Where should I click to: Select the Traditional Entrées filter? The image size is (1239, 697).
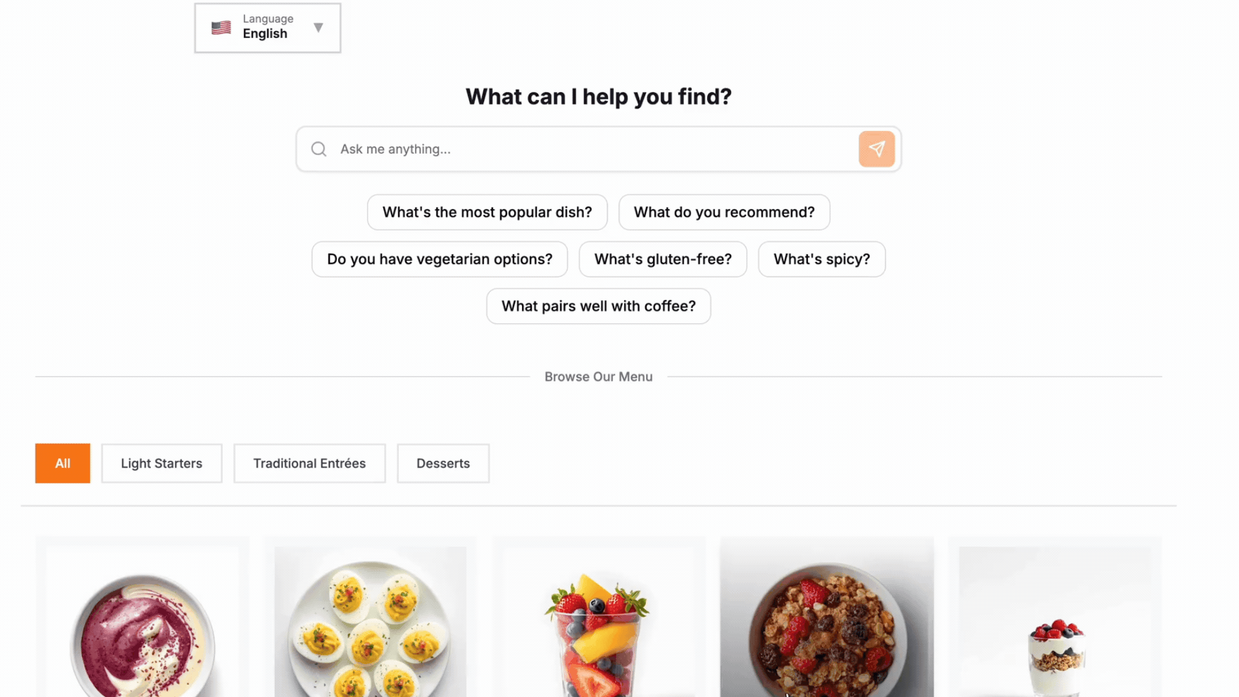tap(309, 463)
